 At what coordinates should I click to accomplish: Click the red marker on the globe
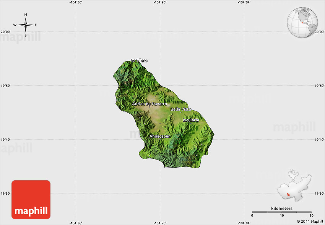tap(302, 22)
